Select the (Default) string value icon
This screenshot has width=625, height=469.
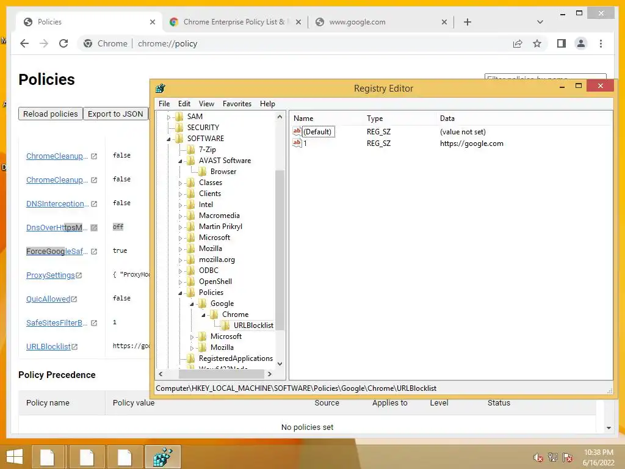(297, 131)
